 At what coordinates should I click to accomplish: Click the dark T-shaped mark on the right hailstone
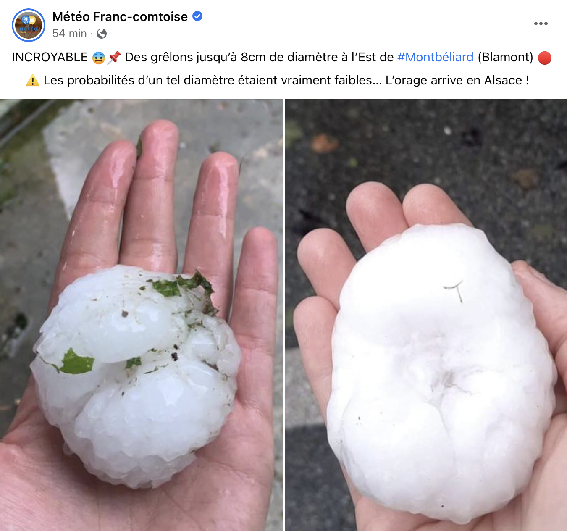454,291
